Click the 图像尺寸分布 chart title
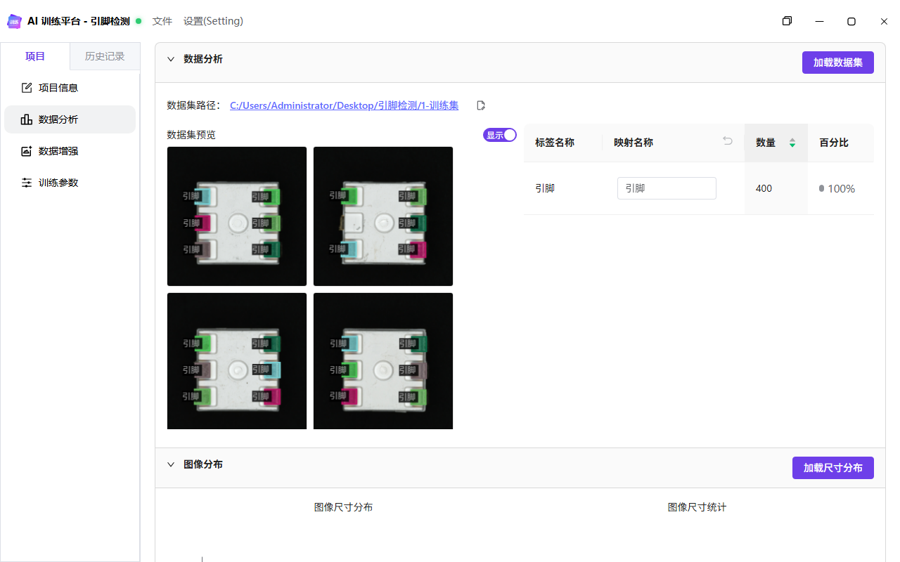900x562 pixels. pyautogui.click(x=343, y=507)
